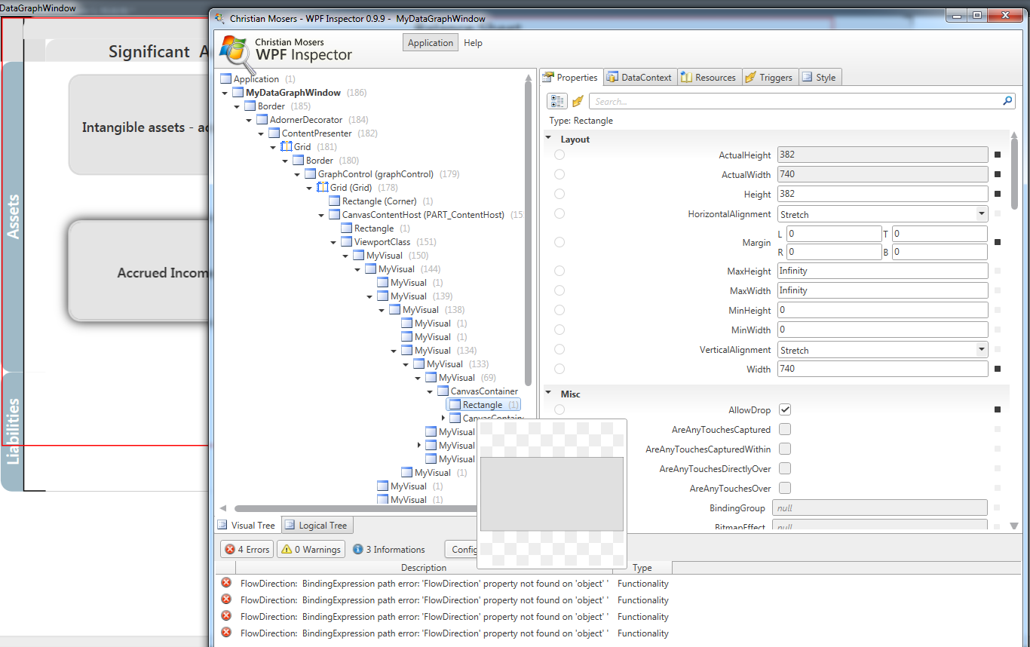This screenshot has height=647, width=1030.
Task: Toggle the AreAnyTouchesOver checkbox
Action: tap(785, 488)
